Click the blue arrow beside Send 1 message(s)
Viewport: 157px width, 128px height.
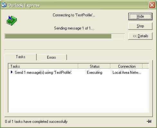12,72
